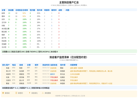Select the 待接待 column header
This screenshot has width=138, height=102.
tap(47, 10)
